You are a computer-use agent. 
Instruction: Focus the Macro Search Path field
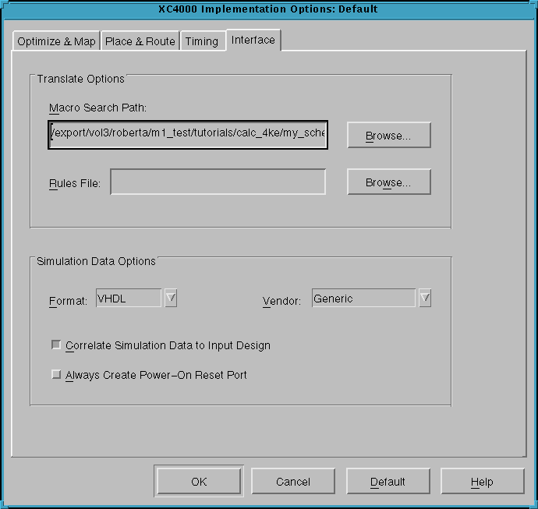point(188,134)
